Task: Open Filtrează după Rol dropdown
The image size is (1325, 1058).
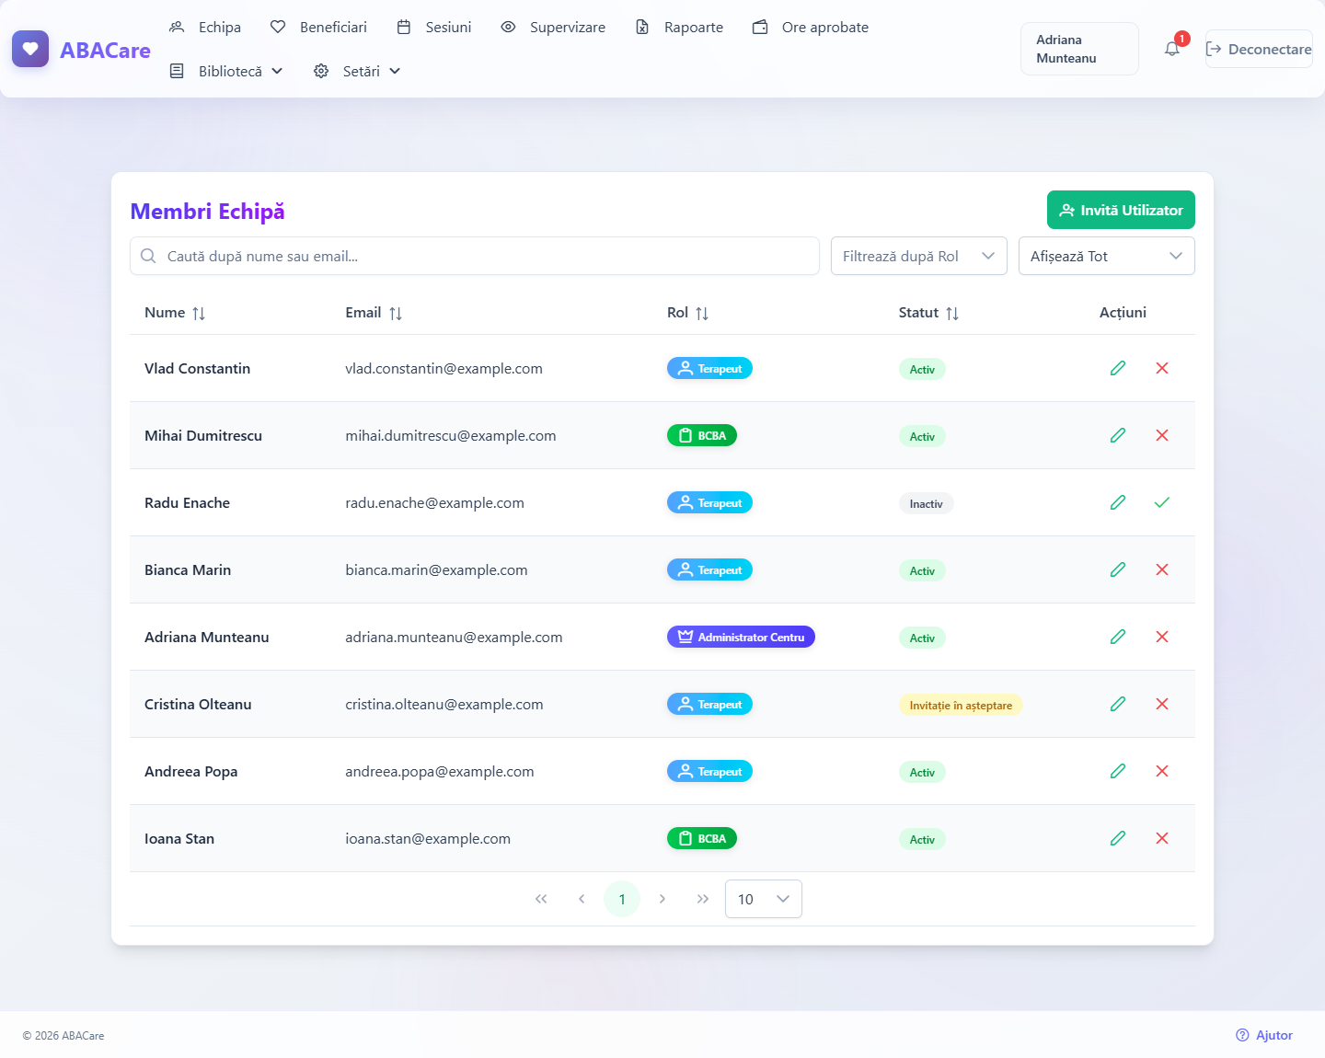Action: coord(919,256)
